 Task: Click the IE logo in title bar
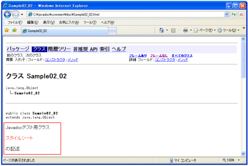pos(5,6)
